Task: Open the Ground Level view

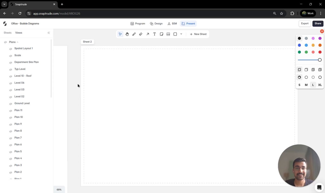Action: point(22,103)
